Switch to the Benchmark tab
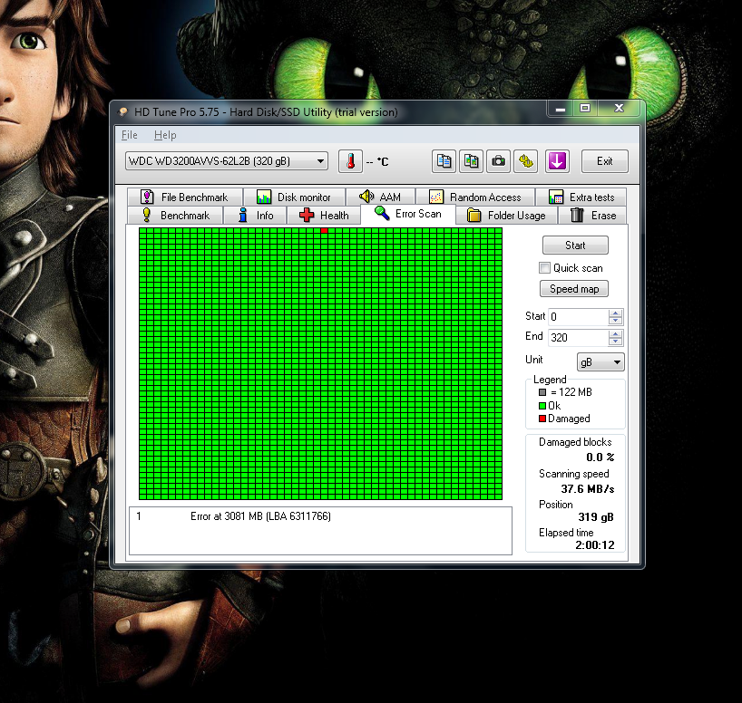Viewport: 742px width, 703px height. (175, 215)
